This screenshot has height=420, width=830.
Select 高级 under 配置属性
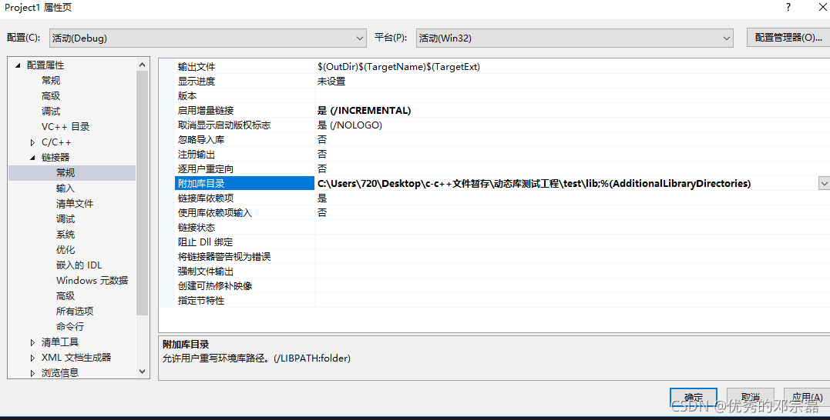(51, 96)
